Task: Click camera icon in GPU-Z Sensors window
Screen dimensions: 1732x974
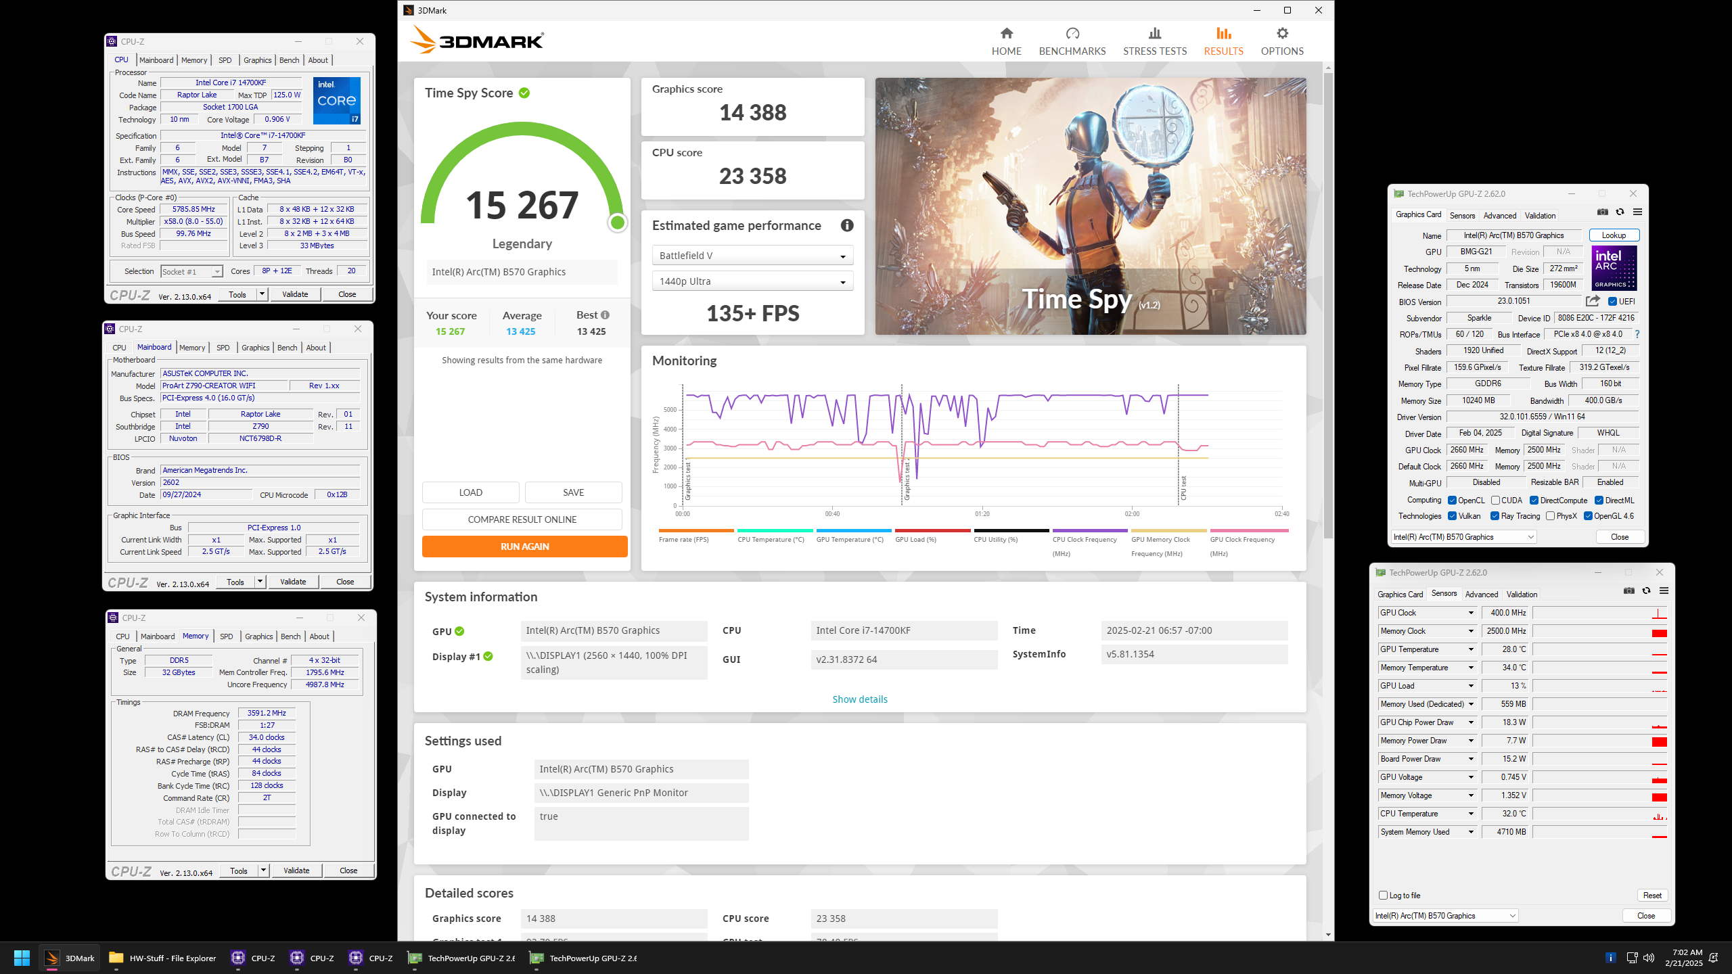Action: 1629,590
